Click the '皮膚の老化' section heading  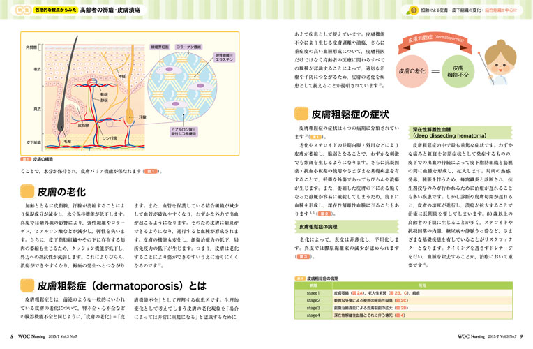(61, 192)
